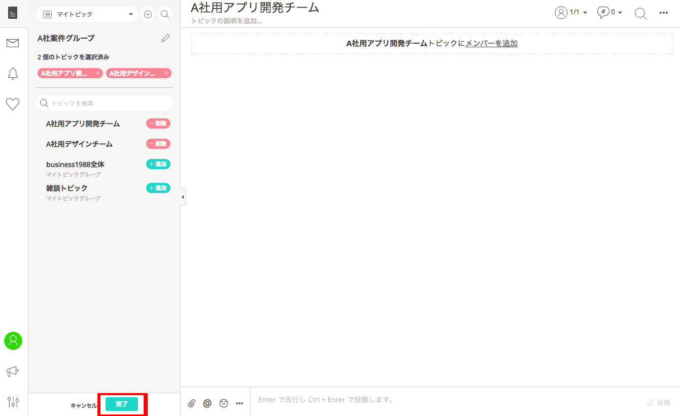Open the emoji picker icon

point(223,403)
